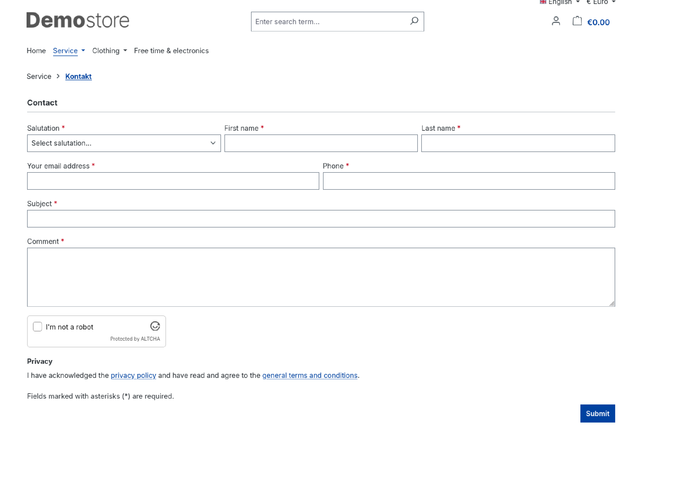
Task: Open the Select salutation dropdown
Action: [124, 143]
